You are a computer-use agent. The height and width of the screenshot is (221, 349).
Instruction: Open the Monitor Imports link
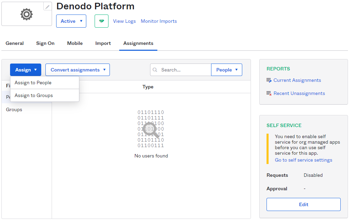tap(159, 21)
